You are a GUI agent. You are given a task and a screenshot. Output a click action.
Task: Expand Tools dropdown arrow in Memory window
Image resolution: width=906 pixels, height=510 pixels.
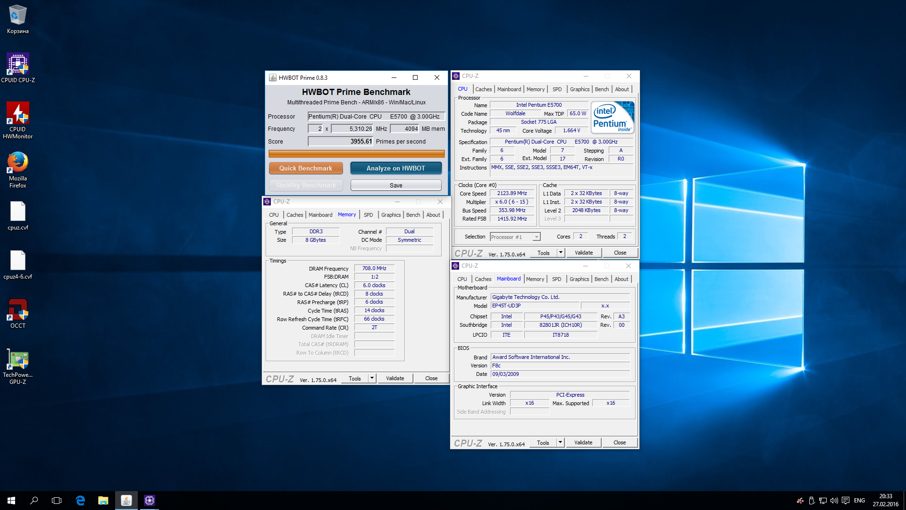pos(372,378)
